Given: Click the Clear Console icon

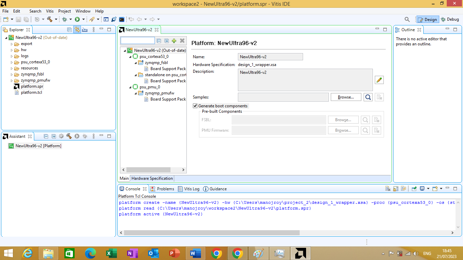Looking at the screenshot, I should 388,189.
